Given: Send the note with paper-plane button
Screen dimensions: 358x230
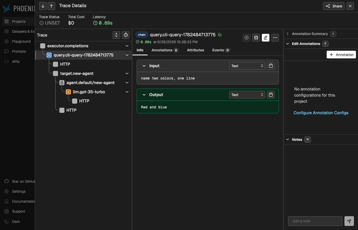Looking at the screenshot, I should [349, 221].
